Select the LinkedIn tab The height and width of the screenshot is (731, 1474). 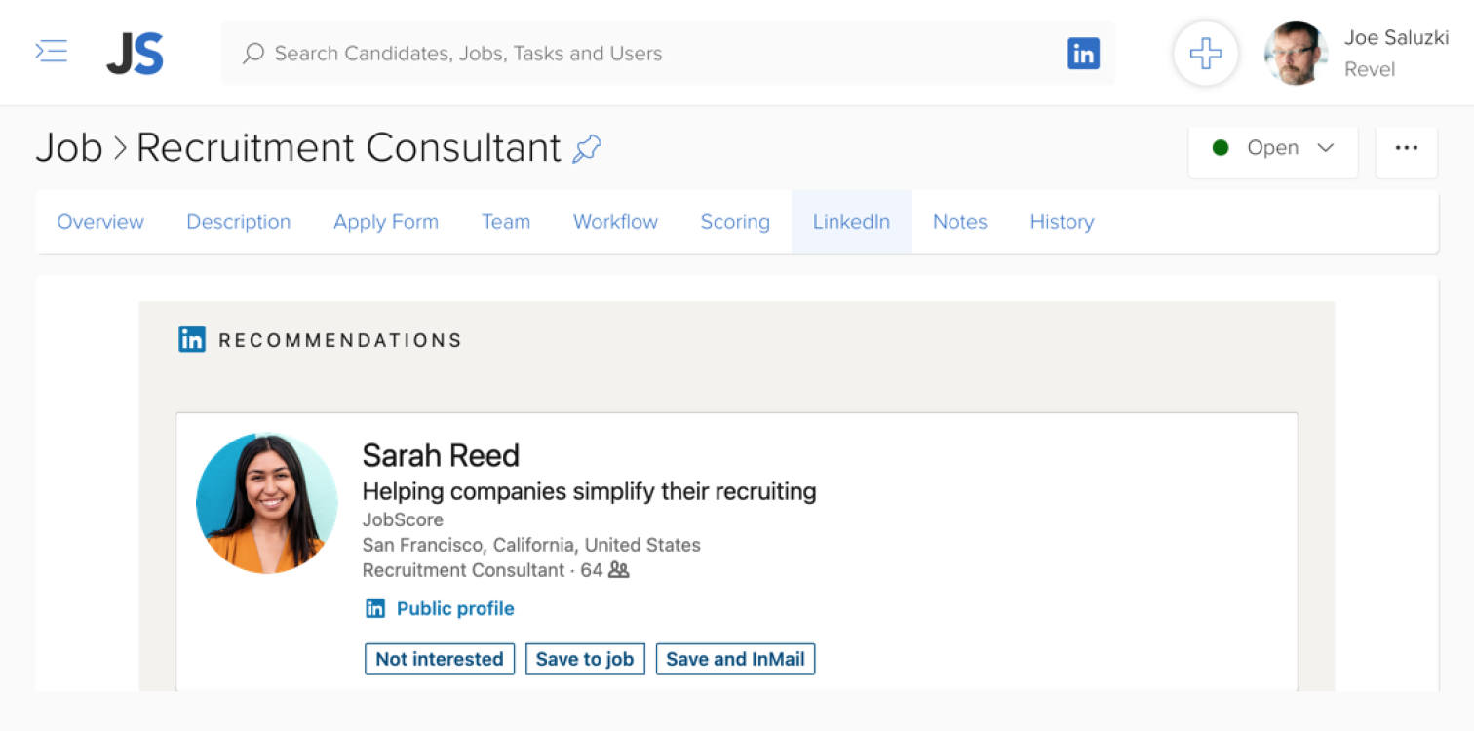(x=851, y=222)
